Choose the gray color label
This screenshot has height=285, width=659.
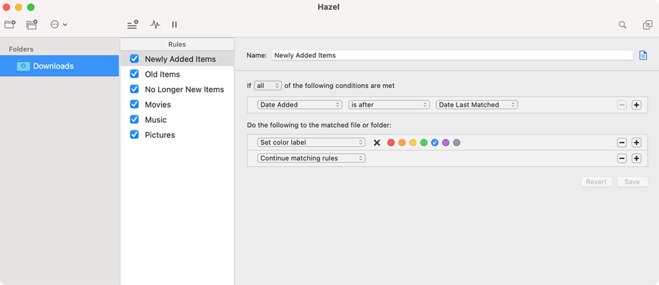pyautogui.click(x=456, y=142)
